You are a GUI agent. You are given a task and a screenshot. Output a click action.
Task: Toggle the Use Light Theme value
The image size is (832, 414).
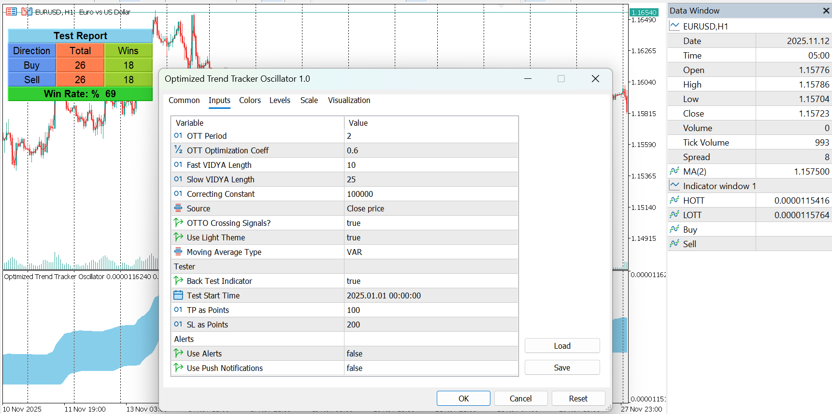431,237
